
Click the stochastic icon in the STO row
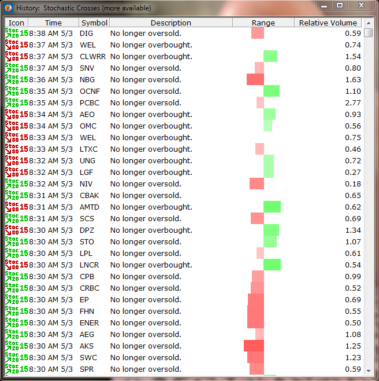pos(16,242)
